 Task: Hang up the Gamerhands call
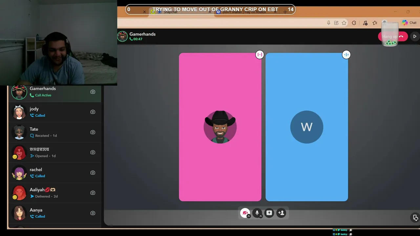393,36
